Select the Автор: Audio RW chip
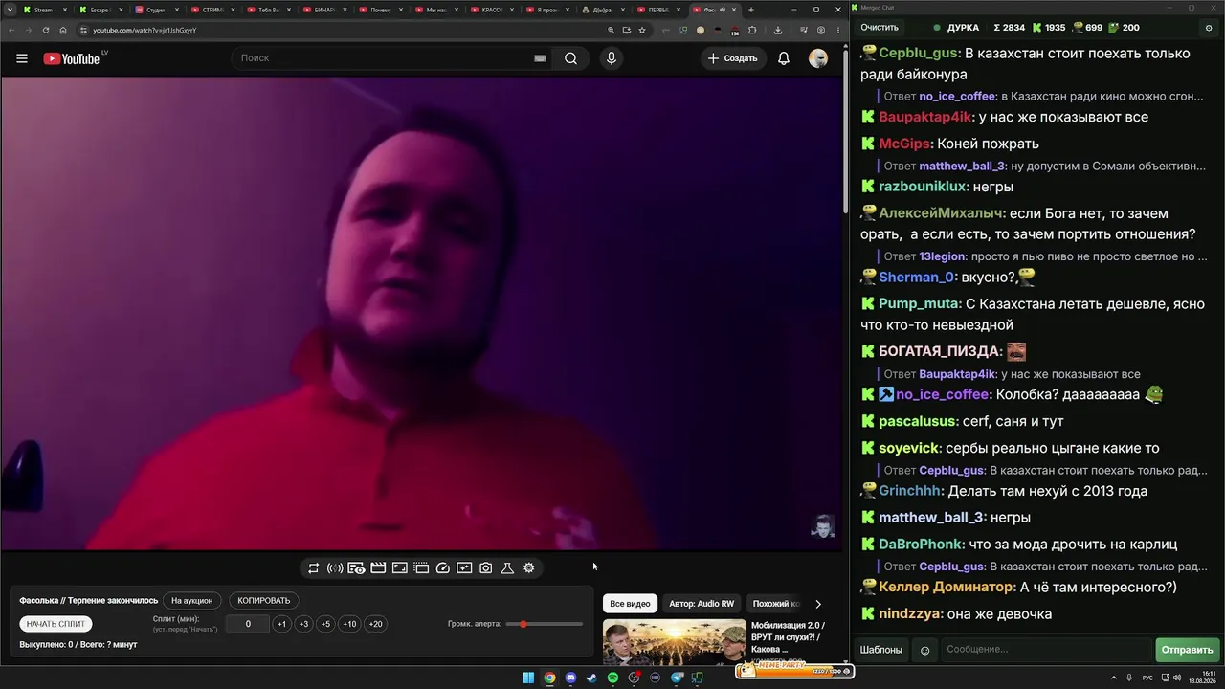 pyautogui.click(x=702, y=604)
